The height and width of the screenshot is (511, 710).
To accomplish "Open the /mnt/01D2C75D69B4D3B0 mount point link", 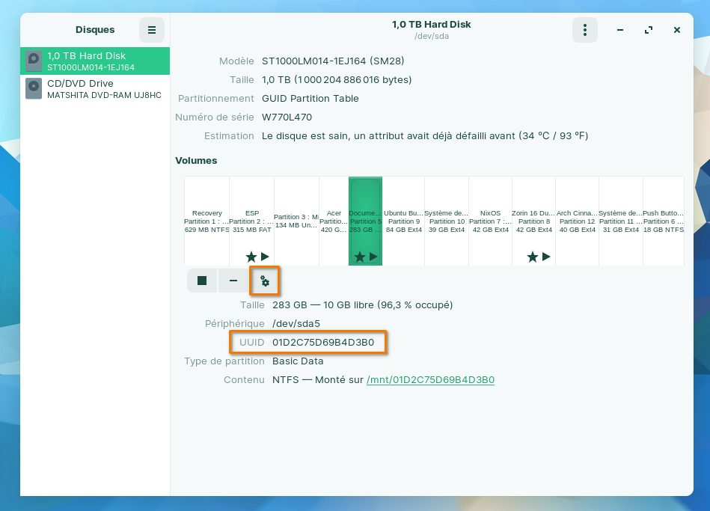I will pos(430,380).
